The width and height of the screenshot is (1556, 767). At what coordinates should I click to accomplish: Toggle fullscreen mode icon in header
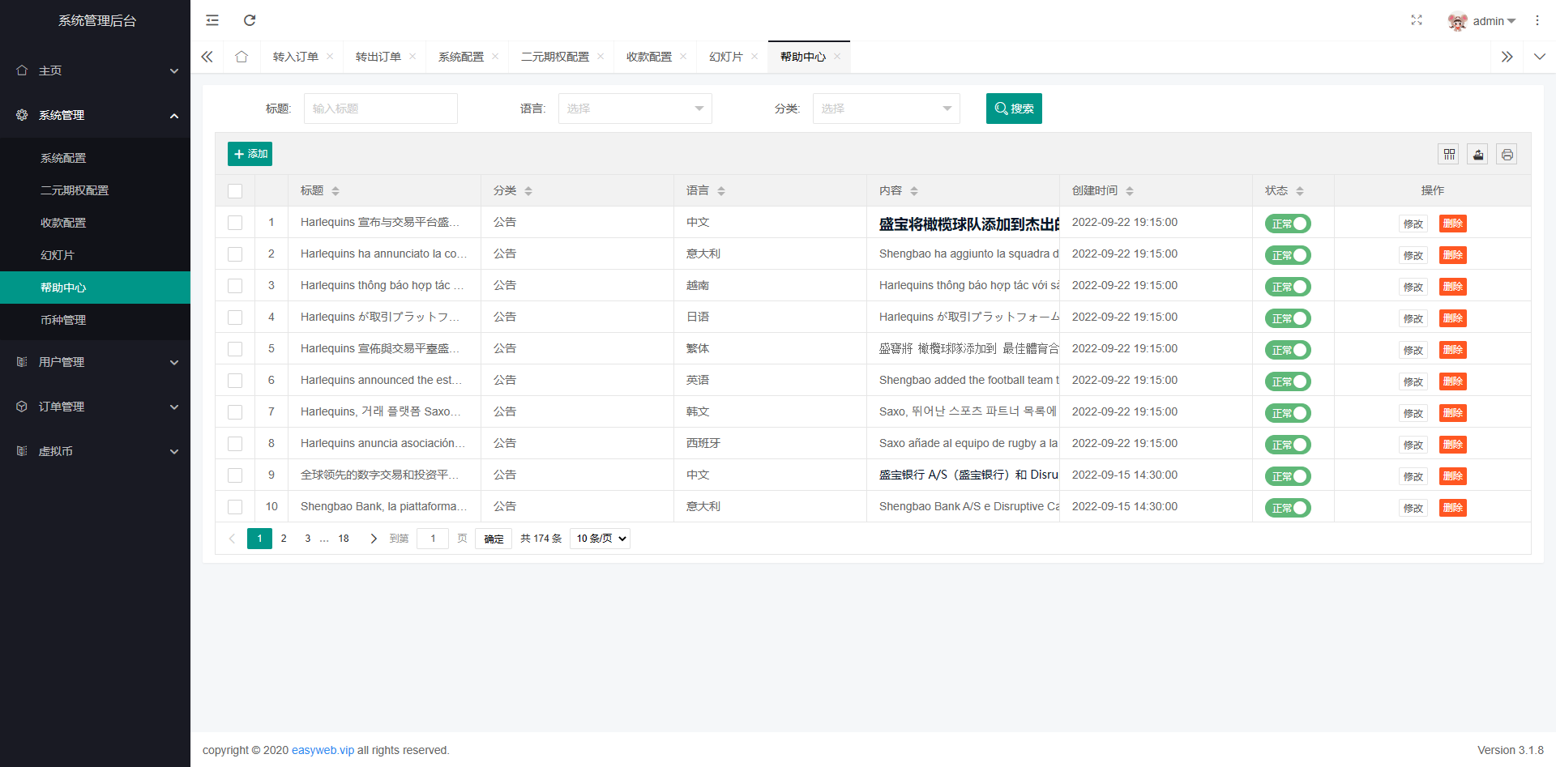click(1417, 20)
